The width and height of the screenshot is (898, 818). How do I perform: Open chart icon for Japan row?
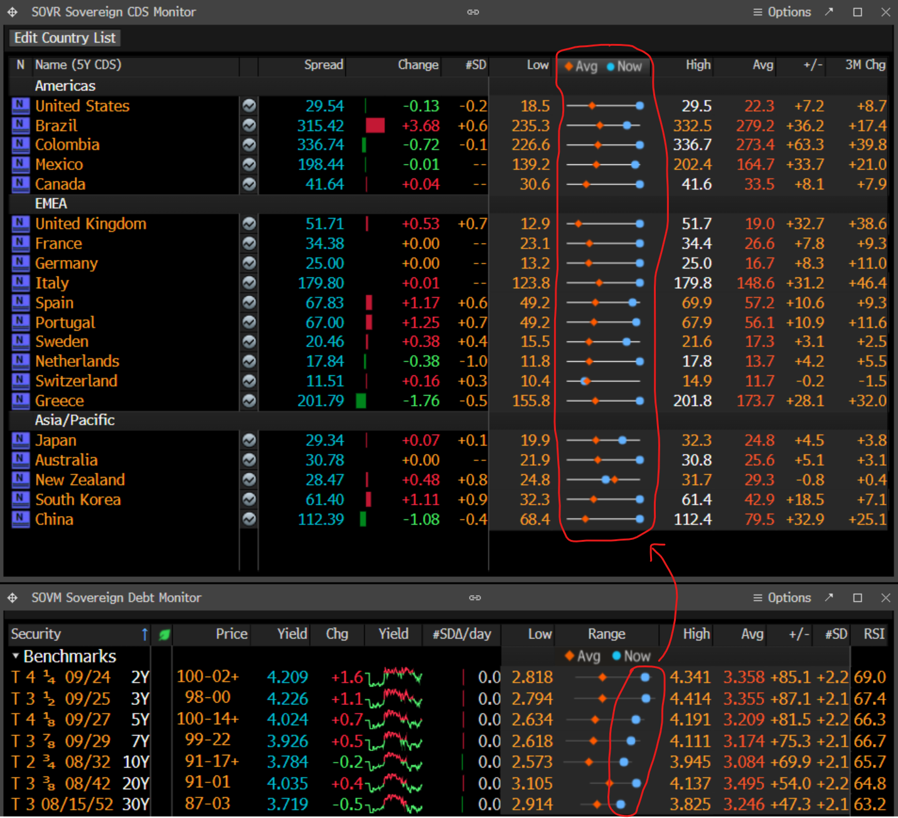(249, 440)
